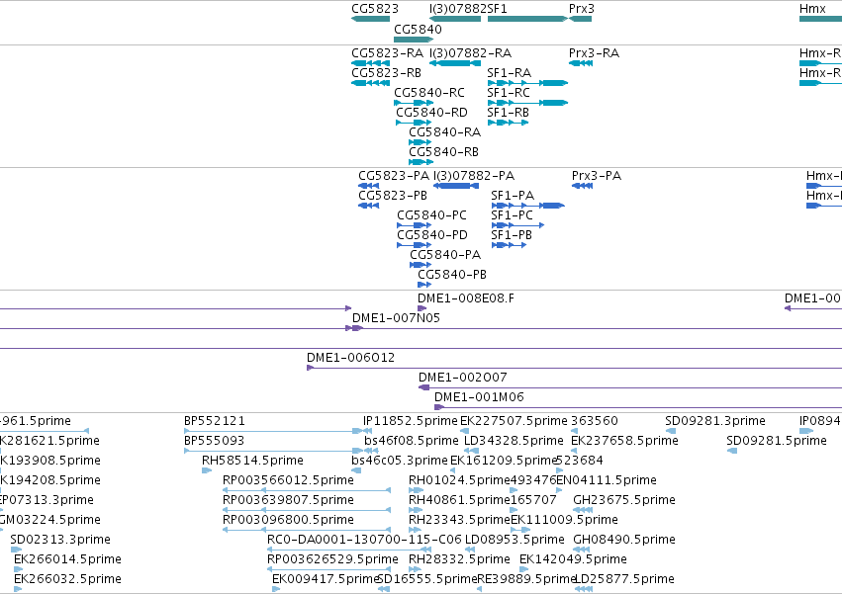Click the CG5840-PB protein label
Image resolution: width=842 pixels, height=594 pixels.
[x=452, y=276]
